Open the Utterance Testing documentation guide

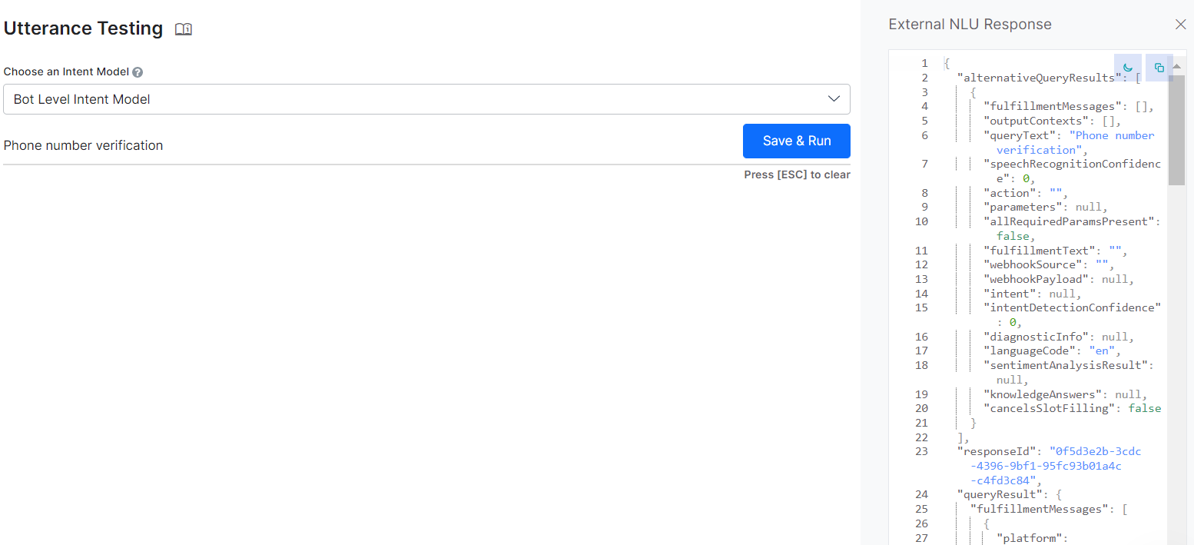pyautogui.click(x=183, y=28)
